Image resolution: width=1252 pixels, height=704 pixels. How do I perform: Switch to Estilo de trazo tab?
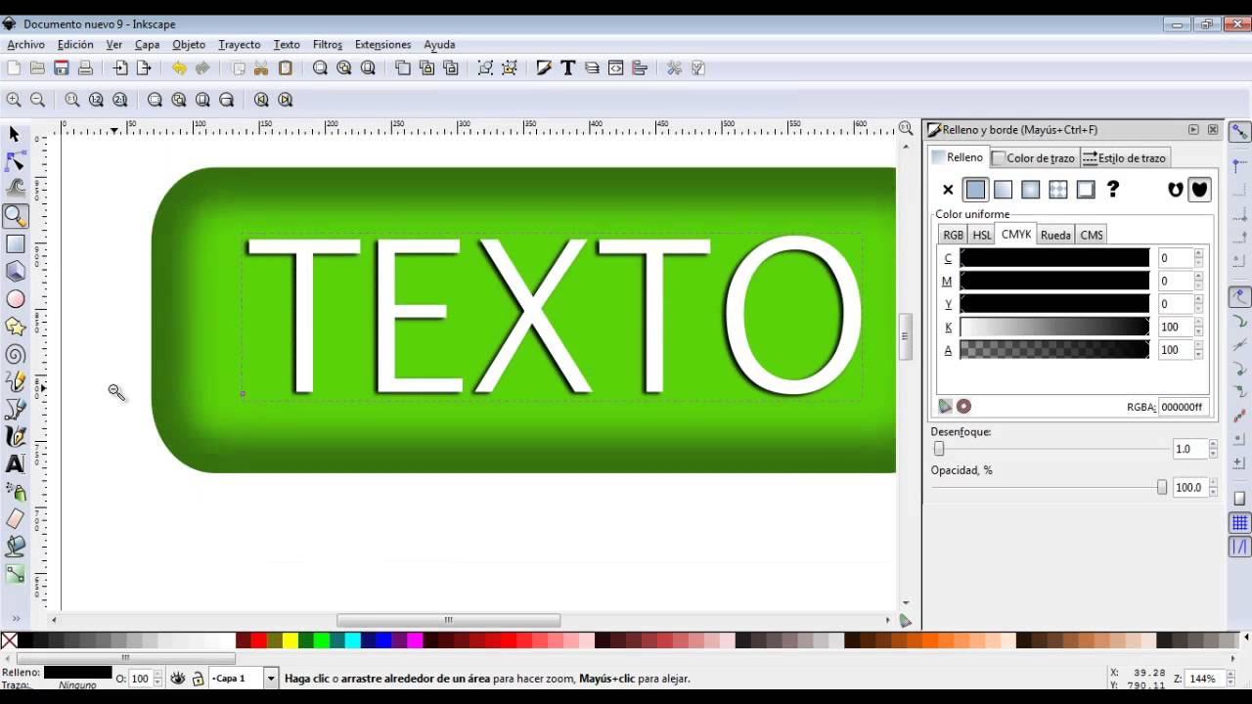(x=1125, y=157)
